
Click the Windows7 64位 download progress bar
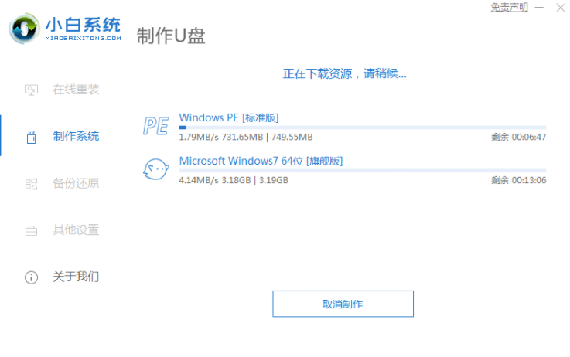tap(363, 171)
